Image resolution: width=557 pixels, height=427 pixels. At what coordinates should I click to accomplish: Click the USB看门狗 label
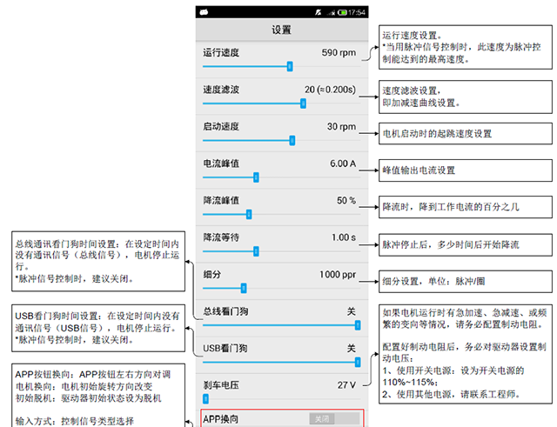225,348
